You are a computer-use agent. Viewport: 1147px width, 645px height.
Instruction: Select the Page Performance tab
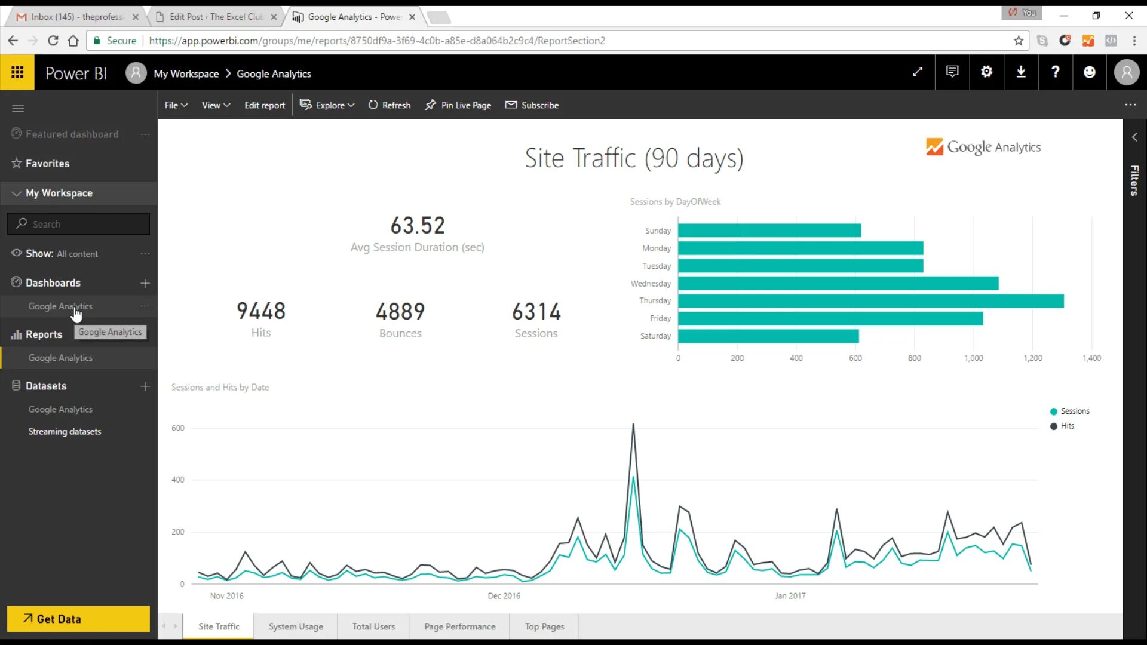tap(459, 625)
